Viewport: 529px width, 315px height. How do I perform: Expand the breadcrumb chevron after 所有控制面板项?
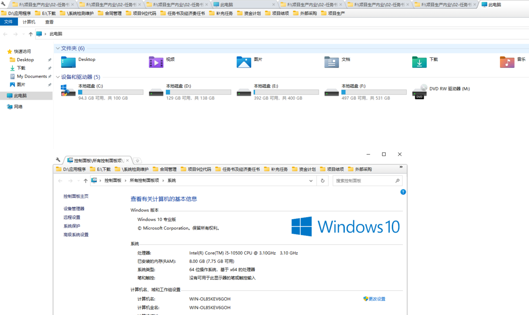pos(163,181)
